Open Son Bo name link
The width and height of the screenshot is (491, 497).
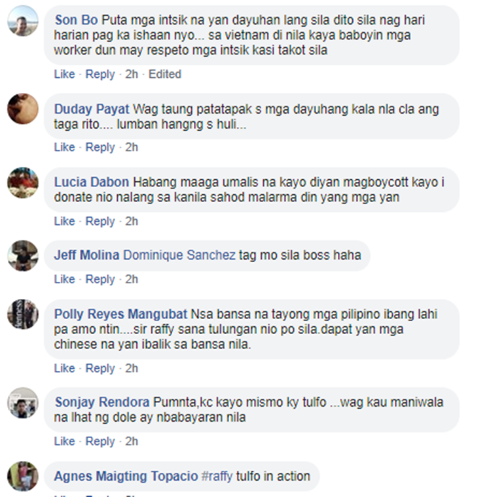coord(76,20)
